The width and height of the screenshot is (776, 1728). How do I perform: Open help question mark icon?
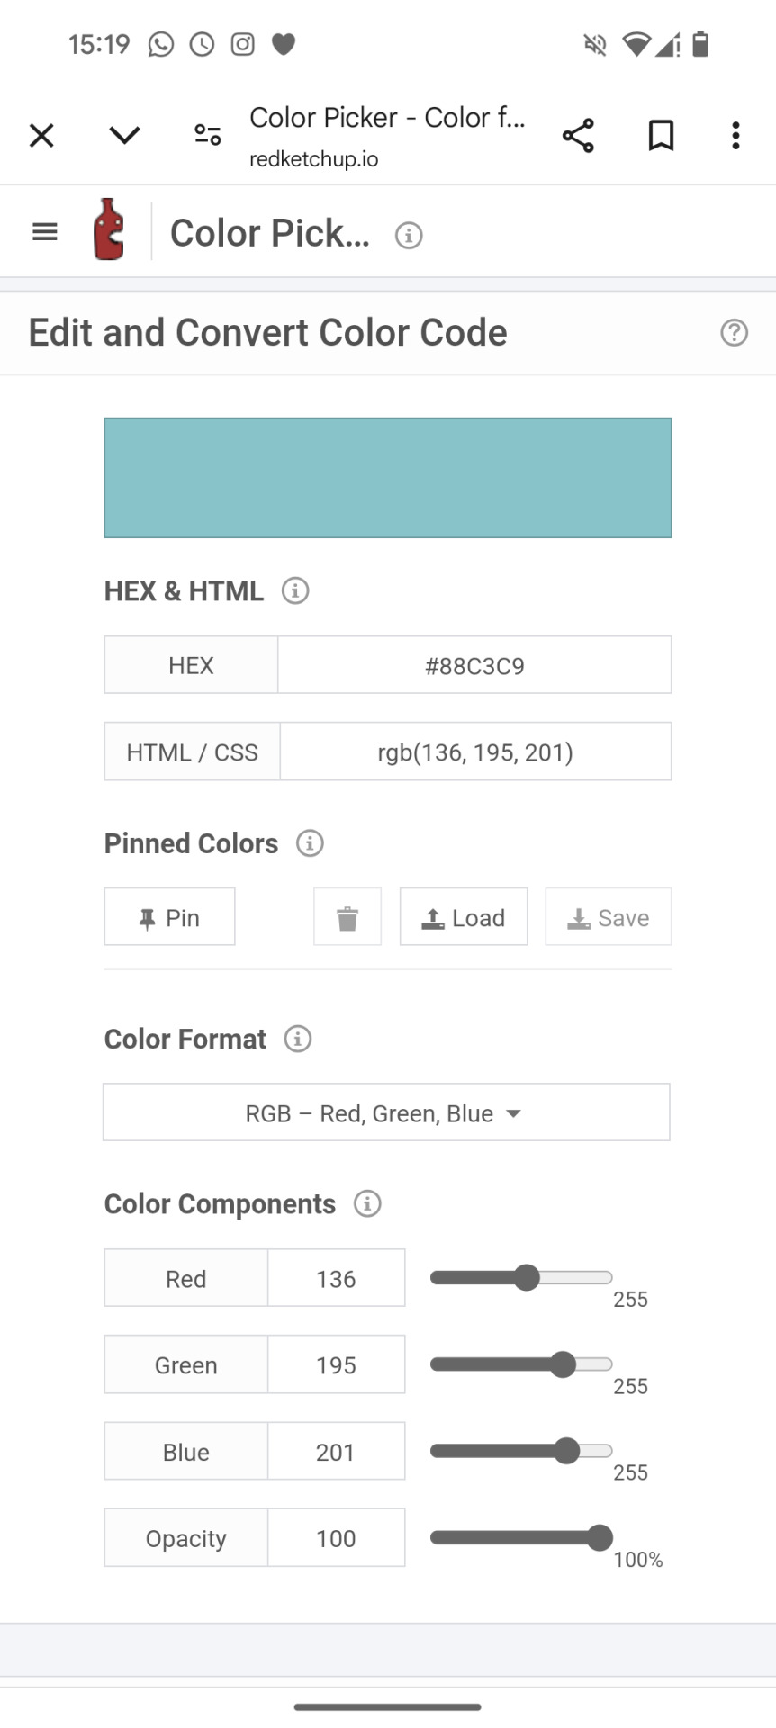pyautogui.click(x=734, y=333)
